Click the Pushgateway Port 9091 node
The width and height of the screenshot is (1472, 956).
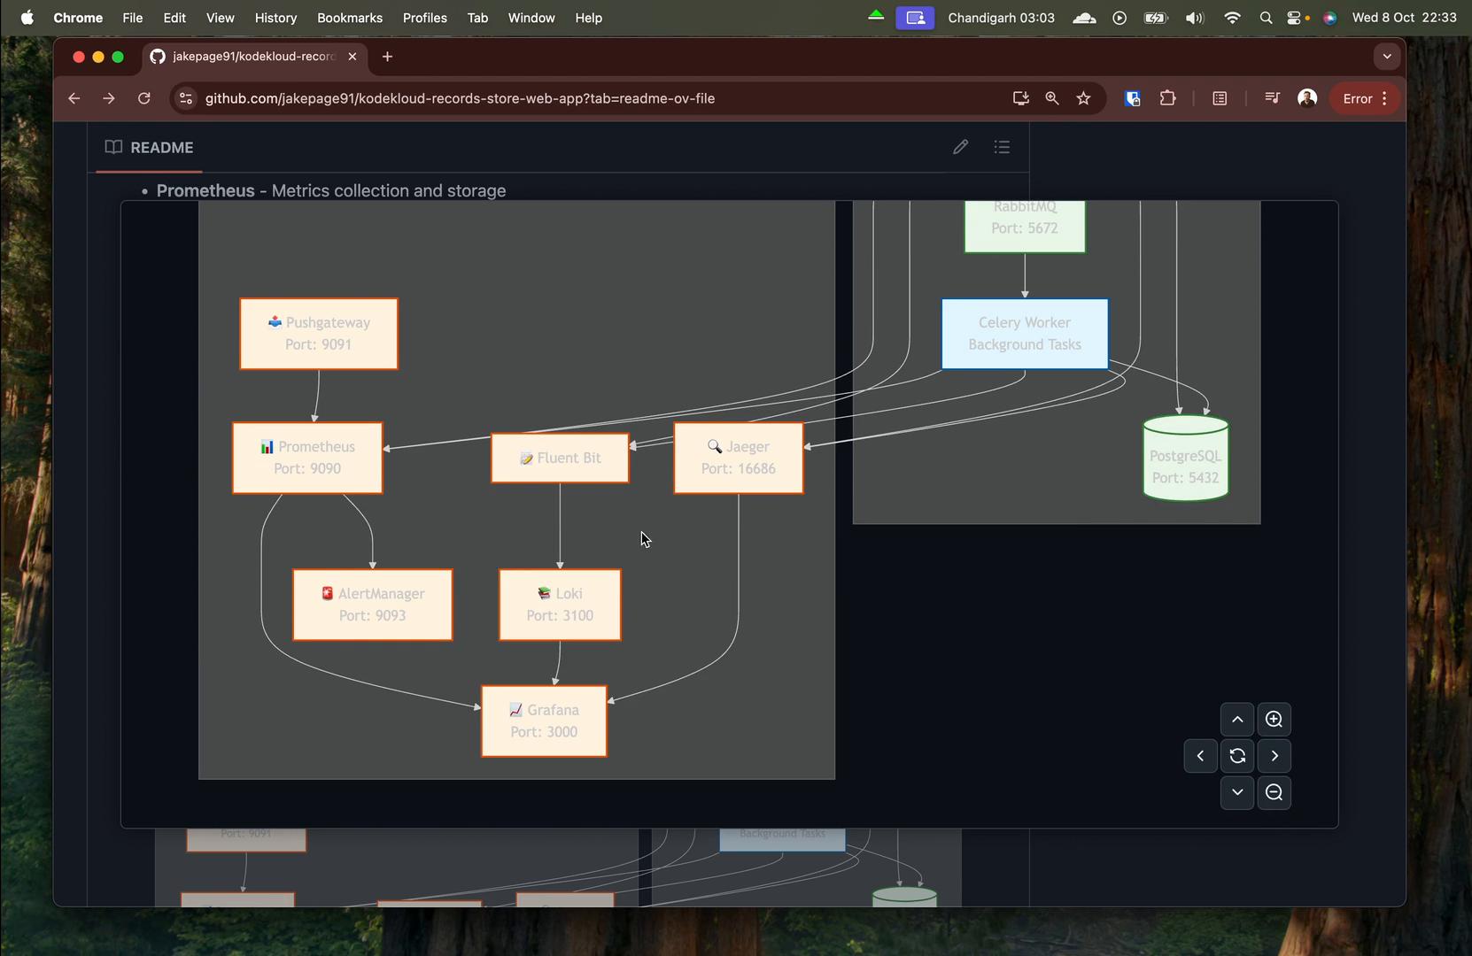point(319,334)
